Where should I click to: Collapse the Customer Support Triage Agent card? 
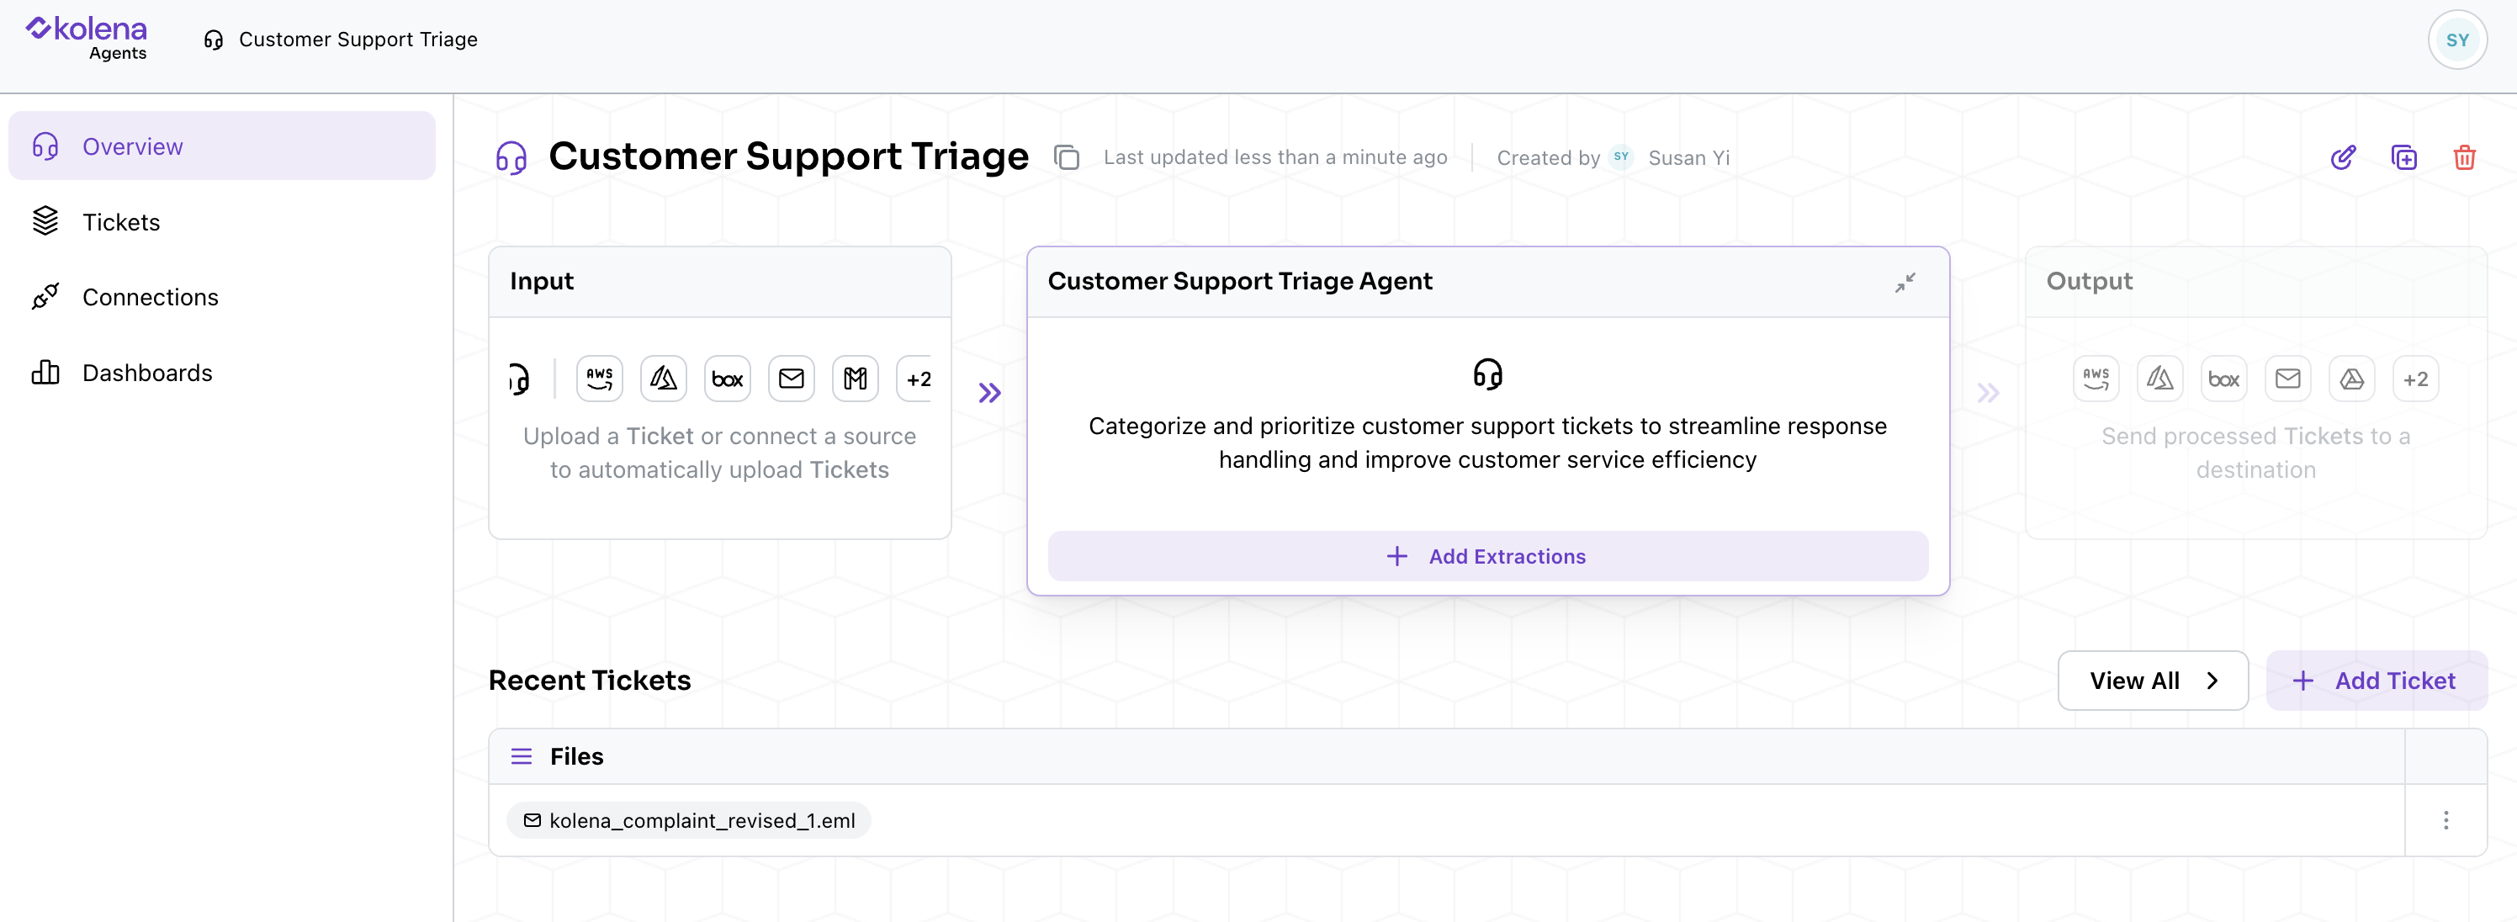click(1905, 283)
